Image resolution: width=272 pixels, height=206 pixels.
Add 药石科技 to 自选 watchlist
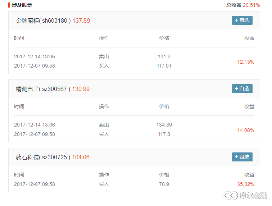coord(242,157)
